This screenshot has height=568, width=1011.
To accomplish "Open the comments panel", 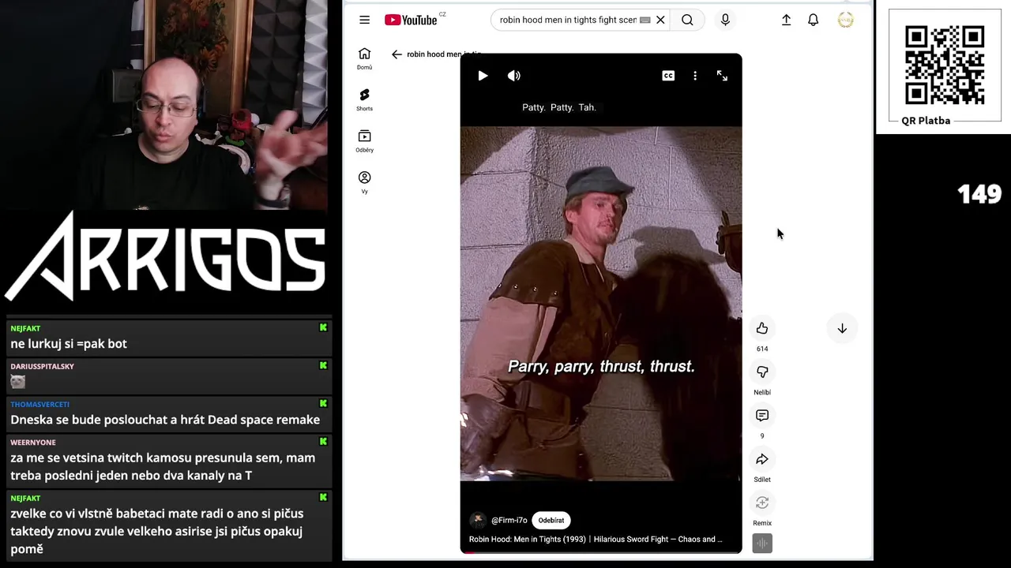I will [762, 415].
